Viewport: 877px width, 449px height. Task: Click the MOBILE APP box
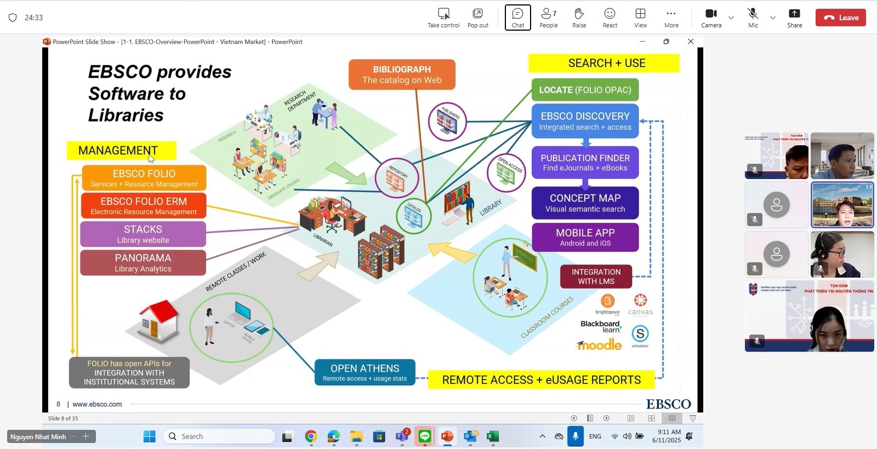coord(585,237)
